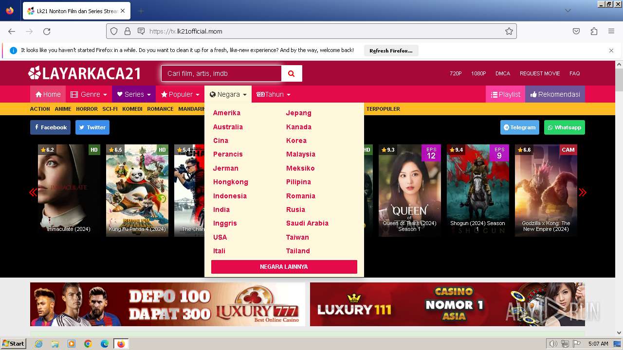Slide carousel left with red arrows
This screenshot has width=623, height=350.
click(x=33, y=192)
